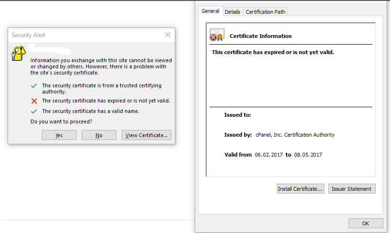This screenshot has width=390, height=233.
Task: Click the 'Valid from' label
Action: click(238, 155)
